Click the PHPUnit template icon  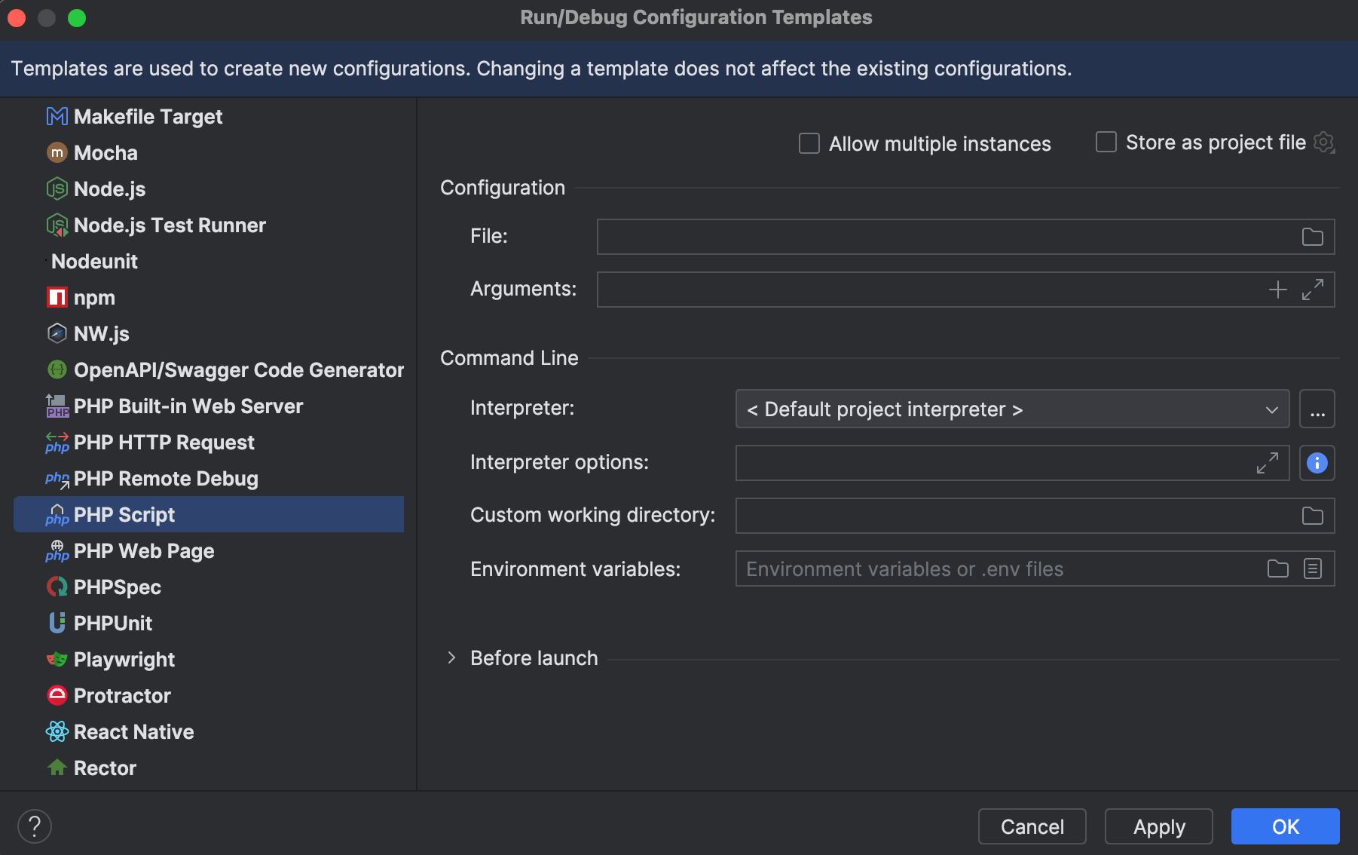point(57,623)
